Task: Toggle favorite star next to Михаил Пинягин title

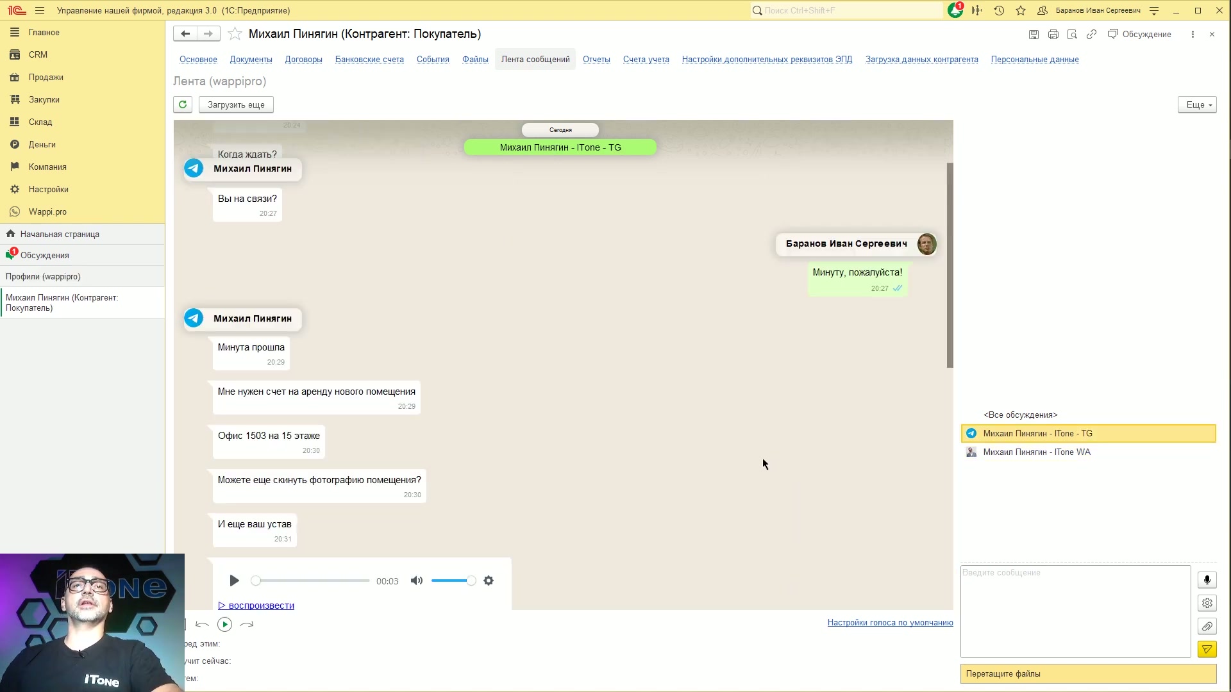Action: (x=235, y=34)
